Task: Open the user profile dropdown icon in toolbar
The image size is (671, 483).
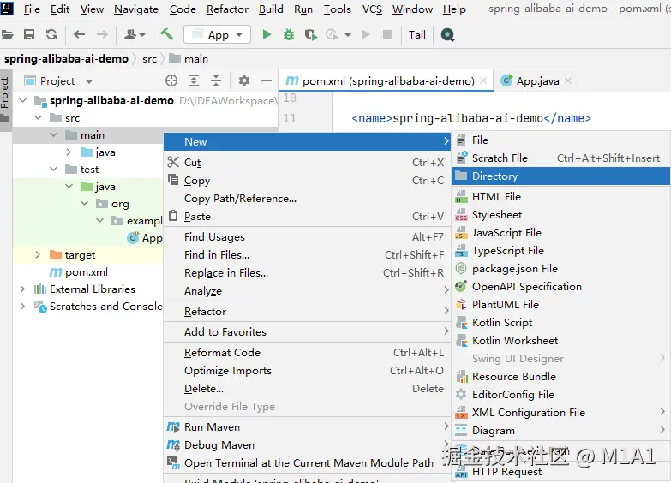Action: tap(134, 34)
